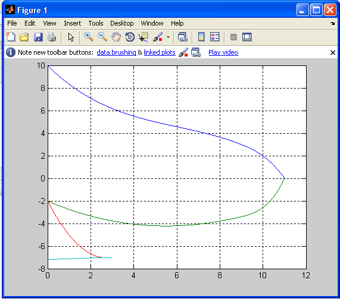Open the Tools menu
Screen dimensions: 340x299
click(96, 23)
